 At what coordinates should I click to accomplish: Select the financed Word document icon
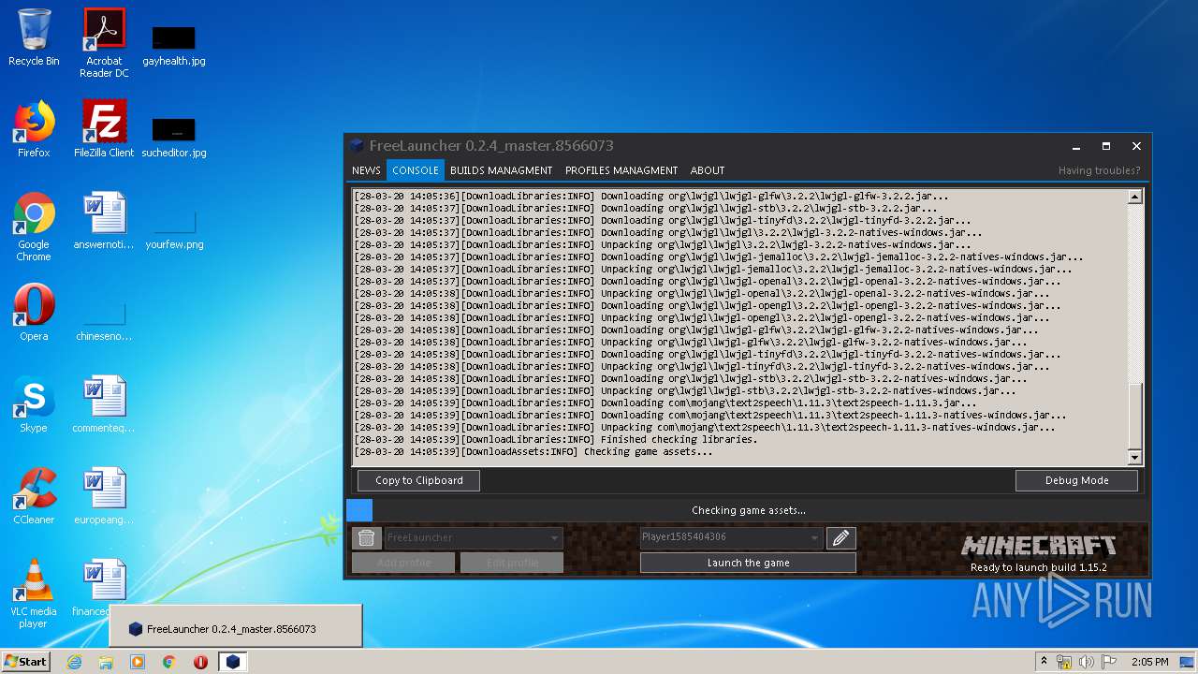(104, 588)
